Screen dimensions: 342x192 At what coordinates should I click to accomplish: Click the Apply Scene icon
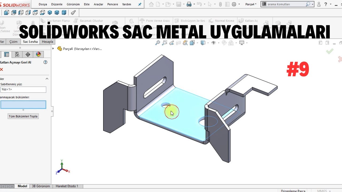(231, 43)
